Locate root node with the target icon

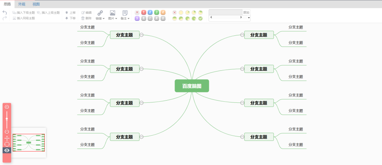click(7, 144)
